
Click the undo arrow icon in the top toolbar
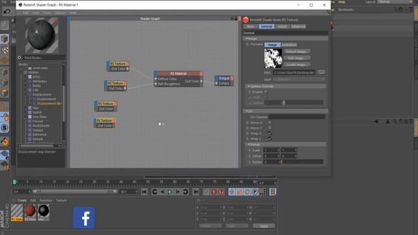coord(7,11)
